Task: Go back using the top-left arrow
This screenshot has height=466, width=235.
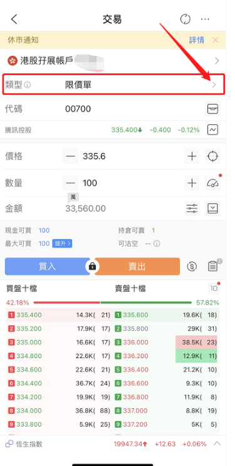Action: [14, 19]
